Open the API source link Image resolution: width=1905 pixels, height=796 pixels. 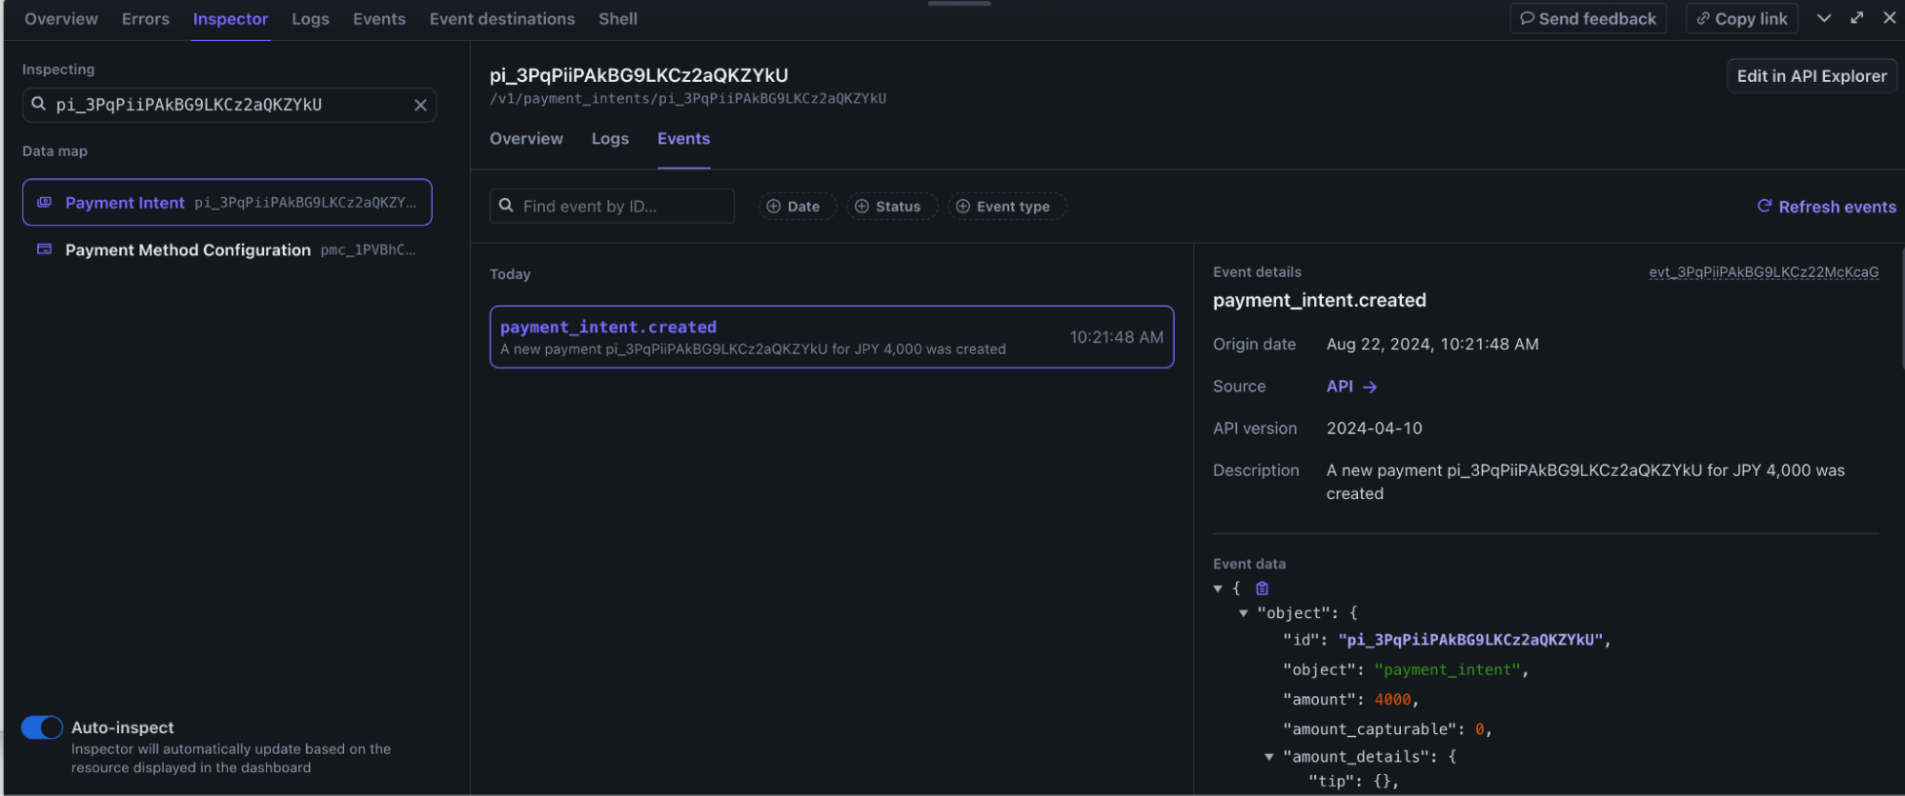pos(1351,387)
